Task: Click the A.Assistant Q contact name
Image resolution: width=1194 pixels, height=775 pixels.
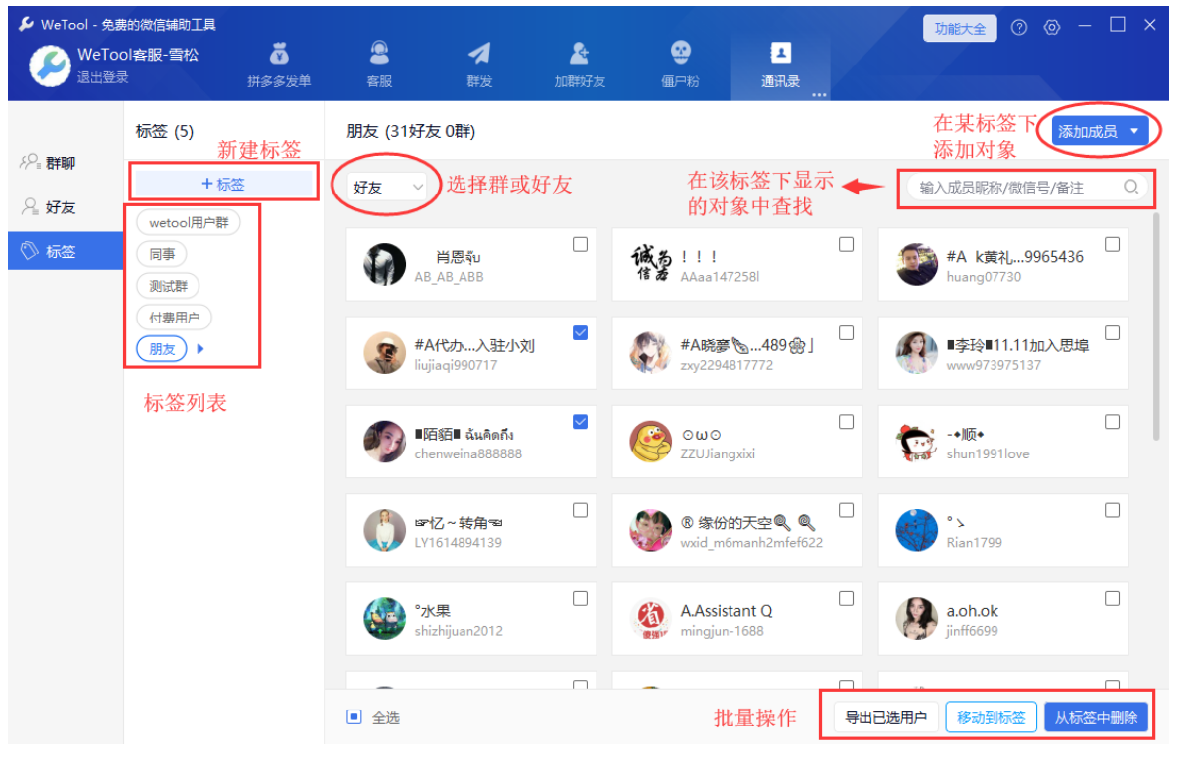Action: [x=727, y=611]
